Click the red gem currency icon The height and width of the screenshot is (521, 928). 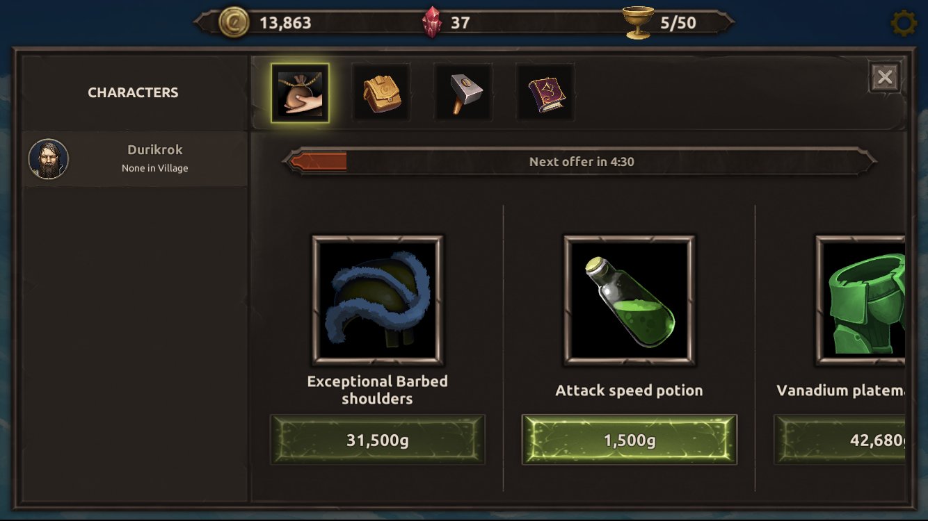click(432, 22)
